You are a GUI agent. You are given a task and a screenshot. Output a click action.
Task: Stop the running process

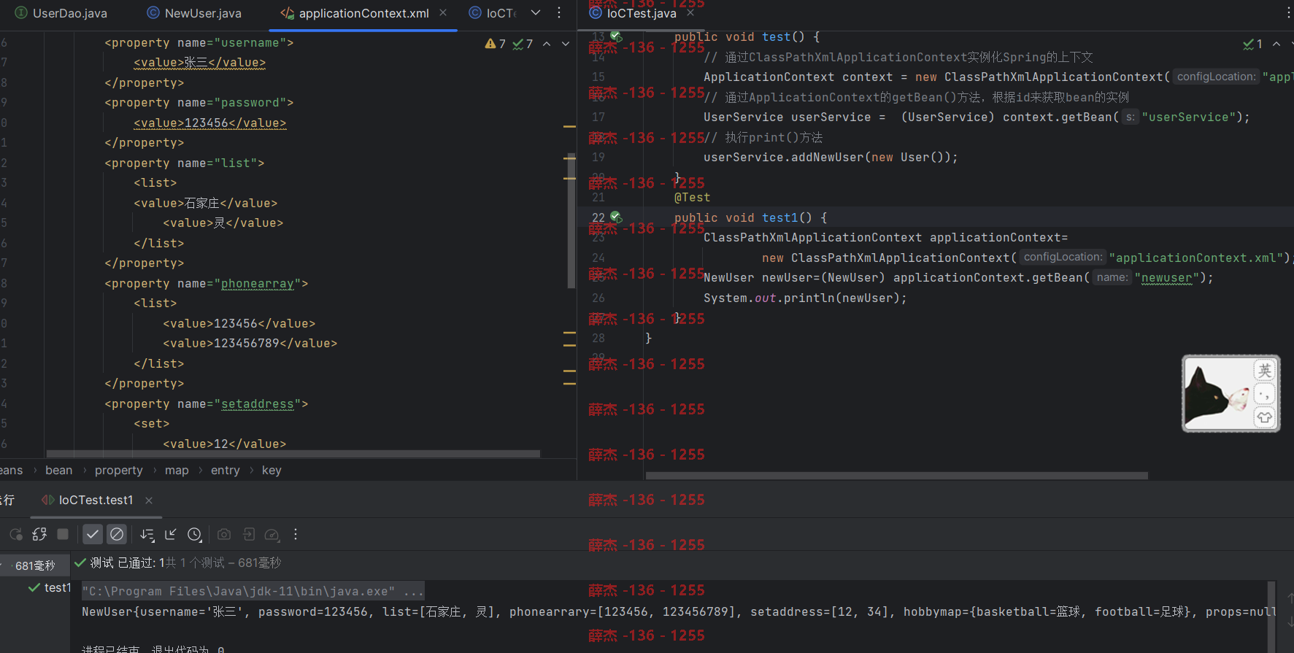tap(63, 535)
